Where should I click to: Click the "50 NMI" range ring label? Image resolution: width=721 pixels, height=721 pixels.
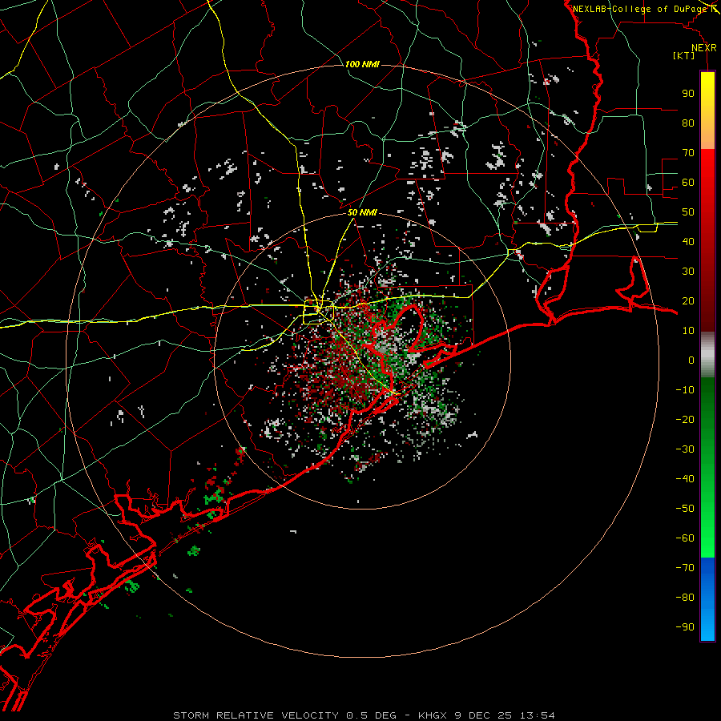(362, 212)
